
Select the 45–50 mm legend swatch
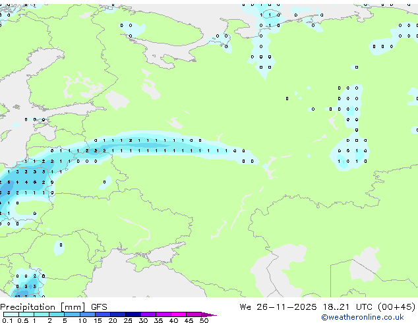[x=194, y=314]
